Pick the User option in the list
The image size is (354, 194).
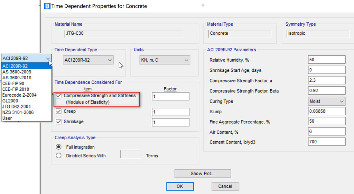coord(7,118)
